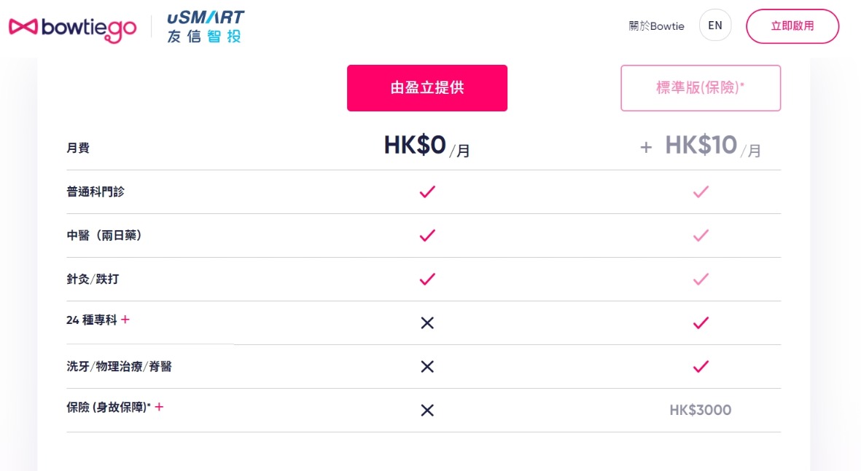Viewport: 861px width, 471px height.
Task: Click the standard plan 洗牙 checkmark
Action: coord(701,366)
